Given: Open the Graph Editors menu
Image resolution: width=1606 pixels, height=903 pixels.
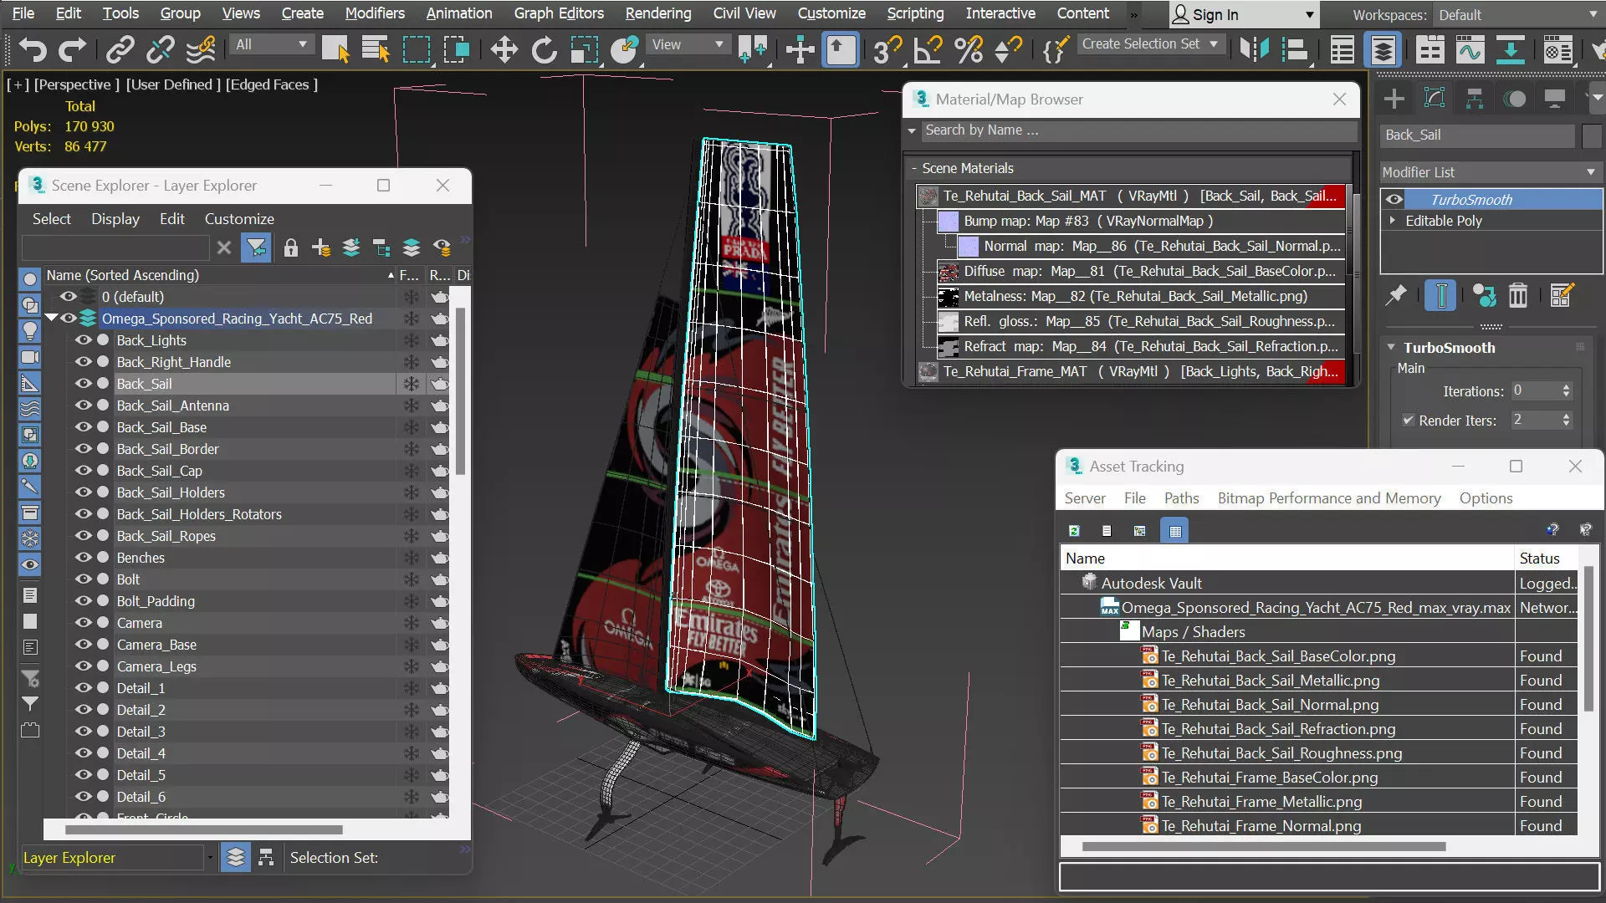Looking at the screenshot, I should pyautogui.click(x=559, y=13).
